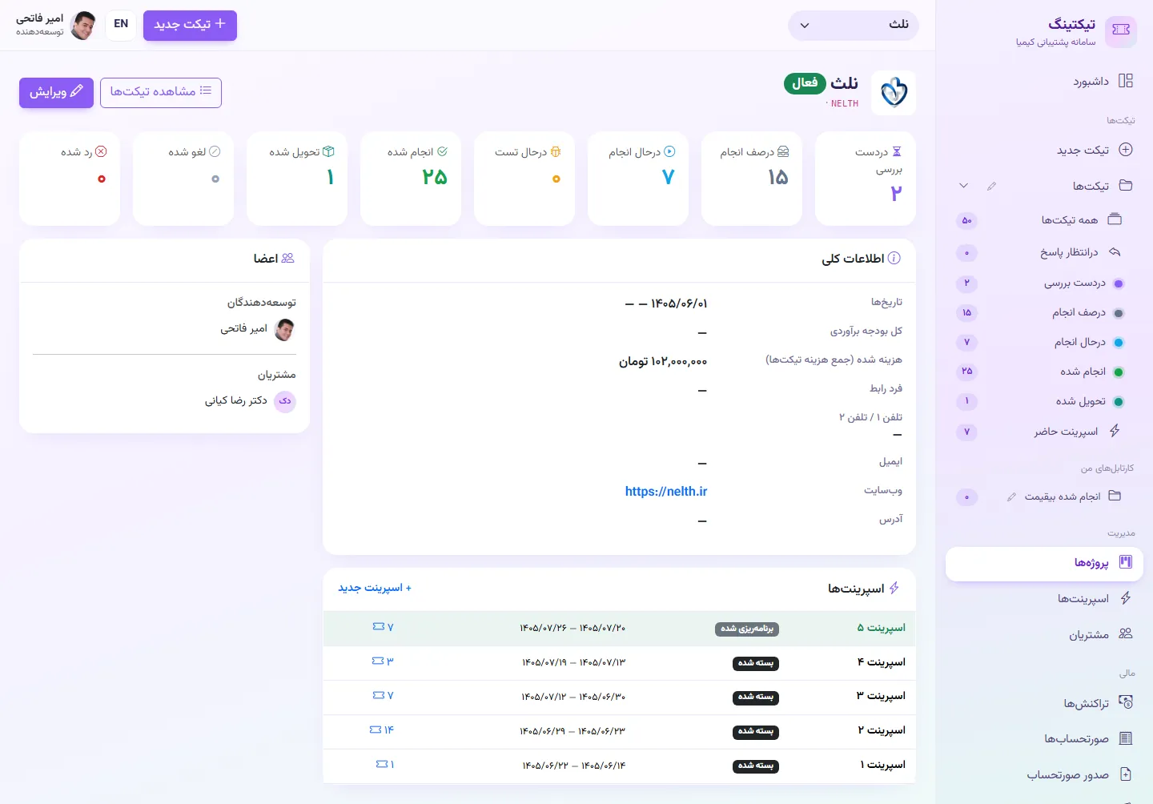Screen dimensions: 1153x804
Task: Click the صورتحساب‌ها invoice list icon
Action: [x=1126, y=738]
